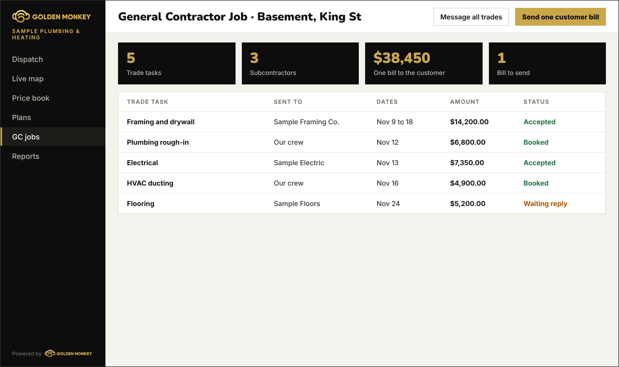The width and height of the screenshot is (619, 367).
Task: Click the Nov 9 to 18 date
Action: pos(394,122)
